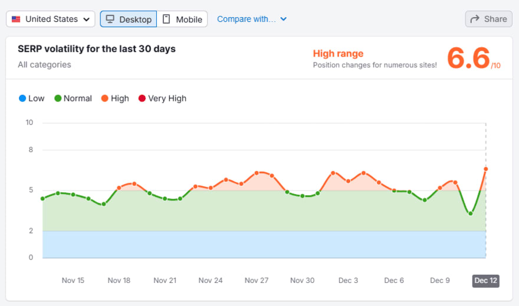Select the Dec 12 date marker
Viewport: 519px width, 306px height.
[485, 281]
